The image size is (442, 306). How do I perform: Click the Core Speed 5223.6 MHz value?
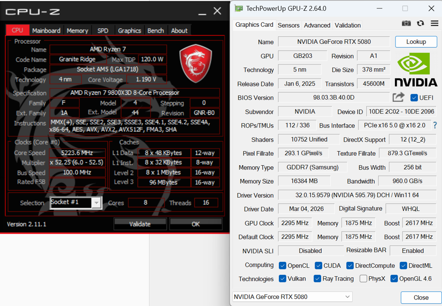coord(78,153)
